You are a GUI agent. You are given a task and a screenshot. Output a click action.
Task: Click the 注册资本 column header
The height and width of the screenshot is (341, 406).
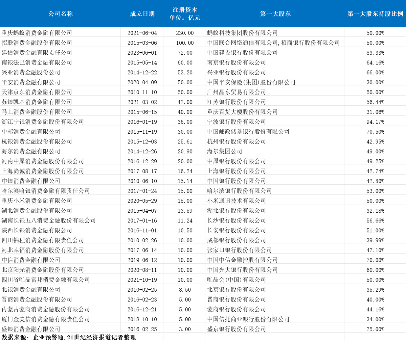(x=185, y=14)
